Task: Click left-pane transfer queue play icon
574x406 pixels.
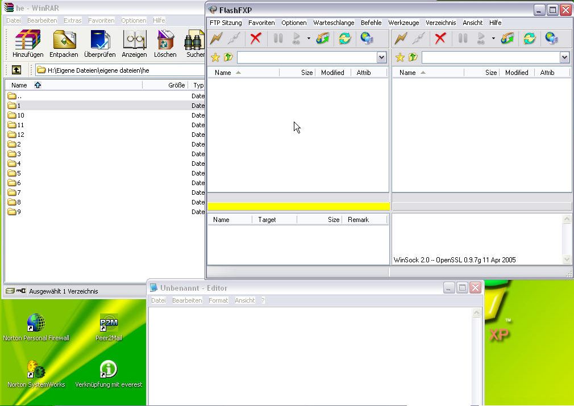Action: pyautogui.click(x=297, y=38)
